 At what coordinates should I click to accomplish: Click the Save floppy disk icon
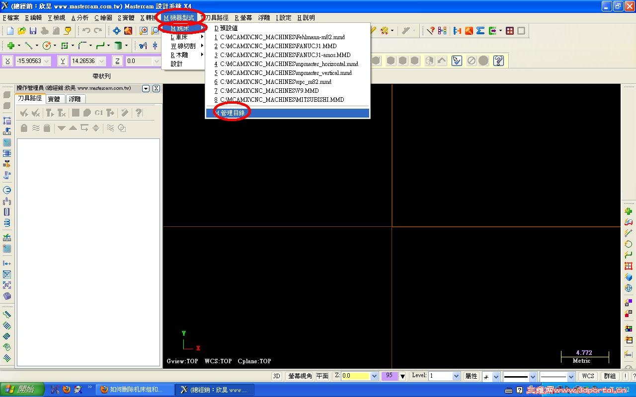[x=33, y=31]
